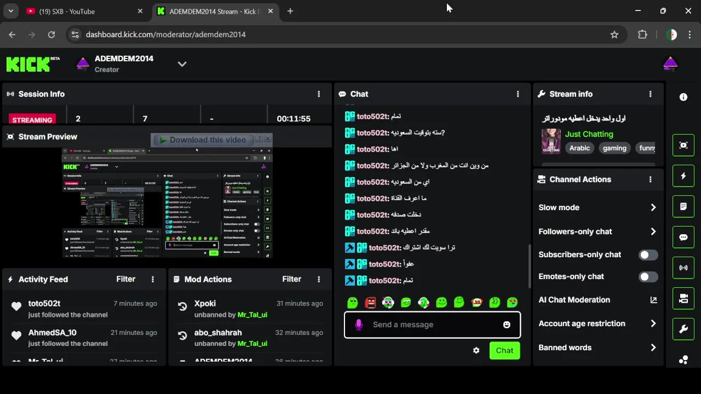Screen dimensions: 701x394
Task: Click the notes document icon in sidebar
Action: click(x=683, y=206)
